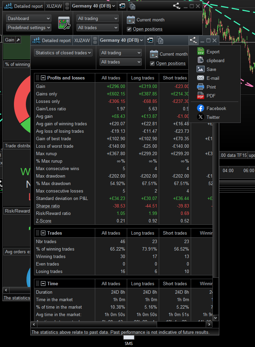Click Current month in back window
The image size is (255, 347).
pos(150,20)
